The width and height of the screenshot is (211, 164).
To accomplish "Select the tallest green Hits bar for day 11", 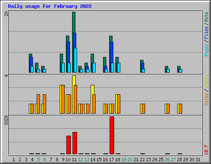I will click(x=74, y=23).
